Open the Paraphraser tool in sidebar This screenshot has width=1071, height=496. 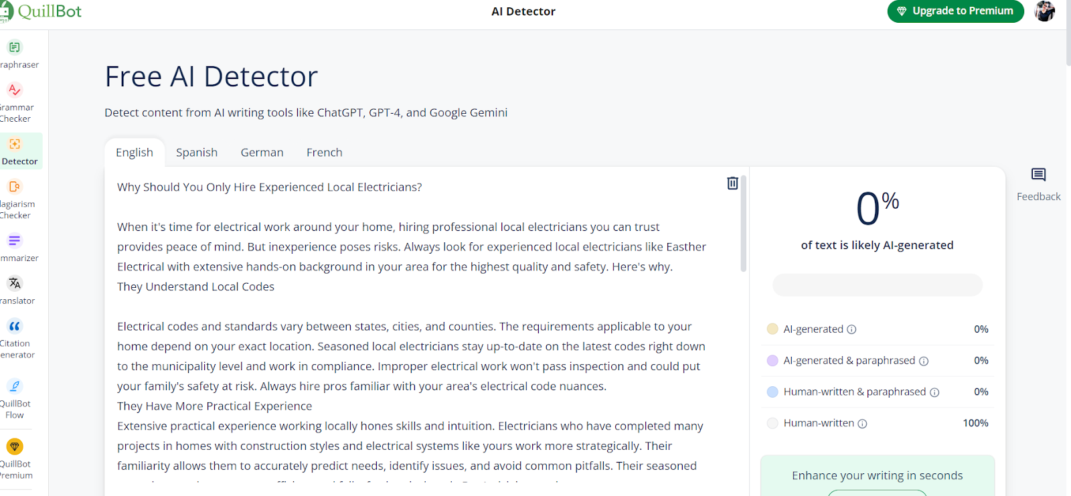(x=15, y=54)
